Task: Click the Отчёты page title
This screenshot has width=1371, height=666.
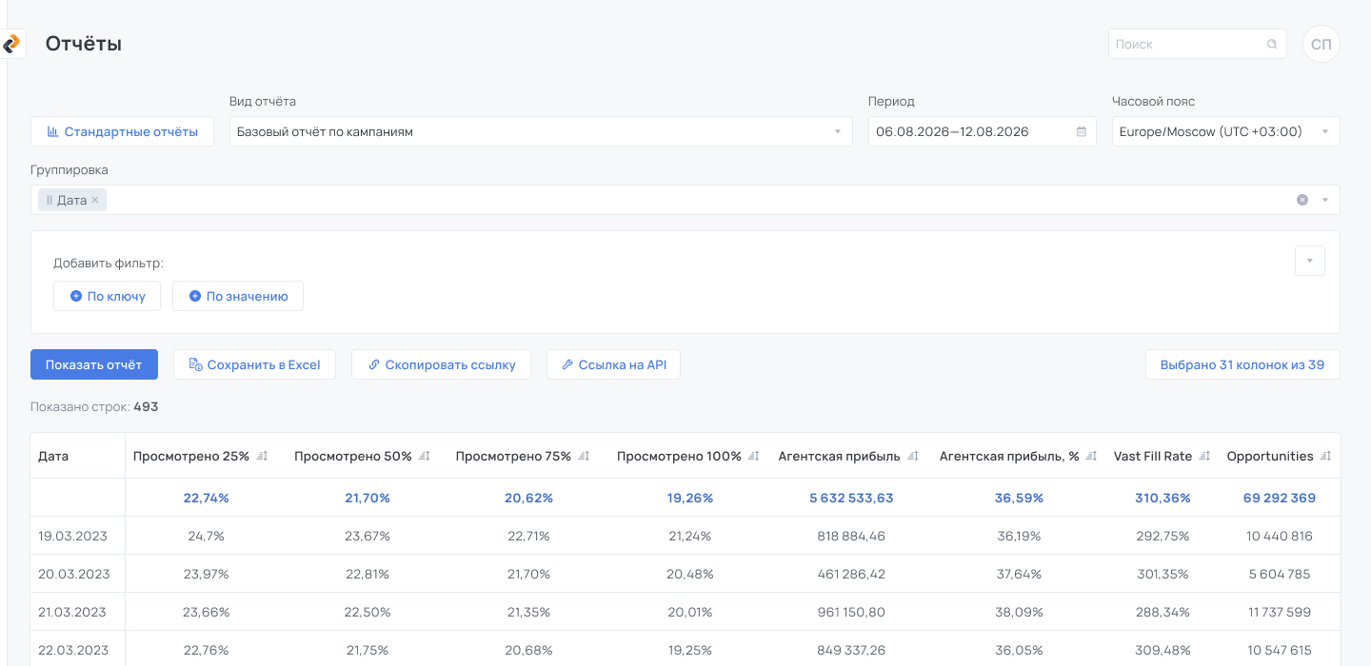Action: click(84, 44)
